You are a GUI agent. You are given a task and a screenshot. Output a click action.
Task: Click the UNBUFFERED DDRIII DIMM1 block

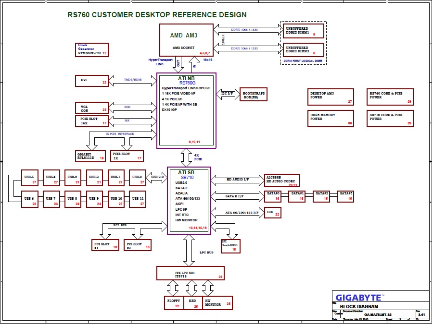tap(303, 31)
